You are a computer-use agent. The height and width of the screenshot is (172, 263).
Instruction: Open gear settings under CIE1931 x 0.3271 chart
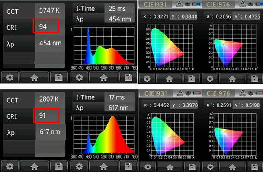(147, 78)
